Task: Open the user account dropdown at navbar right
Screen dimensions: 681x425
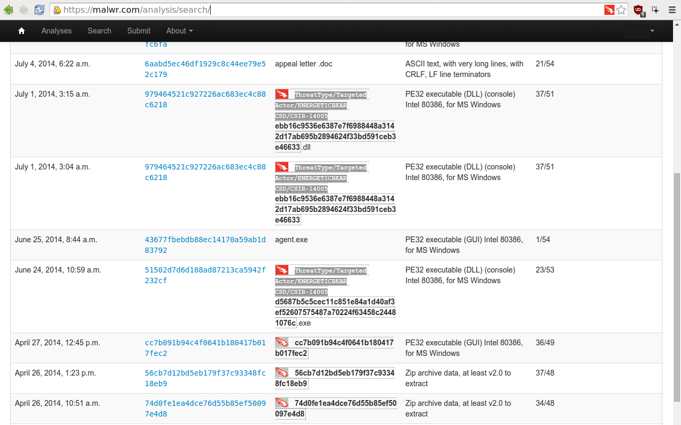Action: 641,31
